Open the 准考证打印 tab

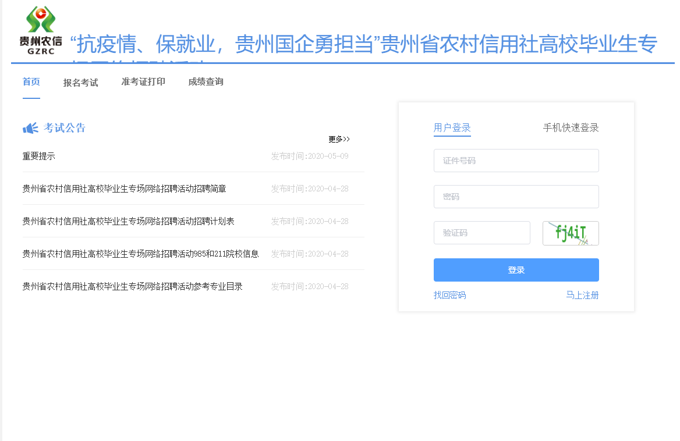[x=143, y=81]
